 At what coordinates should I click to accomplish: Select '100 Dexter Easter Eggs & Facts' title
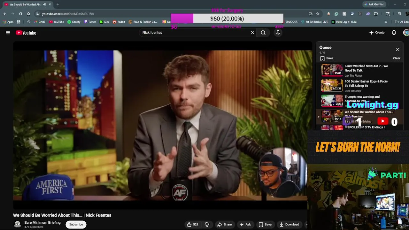click(x=366, y=84)
